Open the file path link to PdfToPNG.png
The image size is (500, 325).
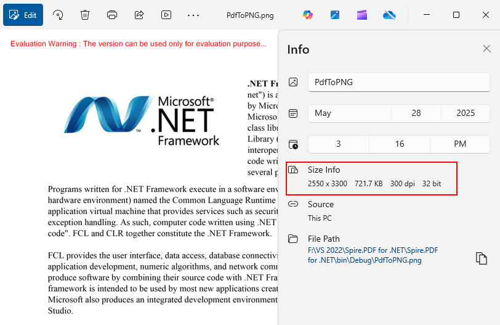373,255
